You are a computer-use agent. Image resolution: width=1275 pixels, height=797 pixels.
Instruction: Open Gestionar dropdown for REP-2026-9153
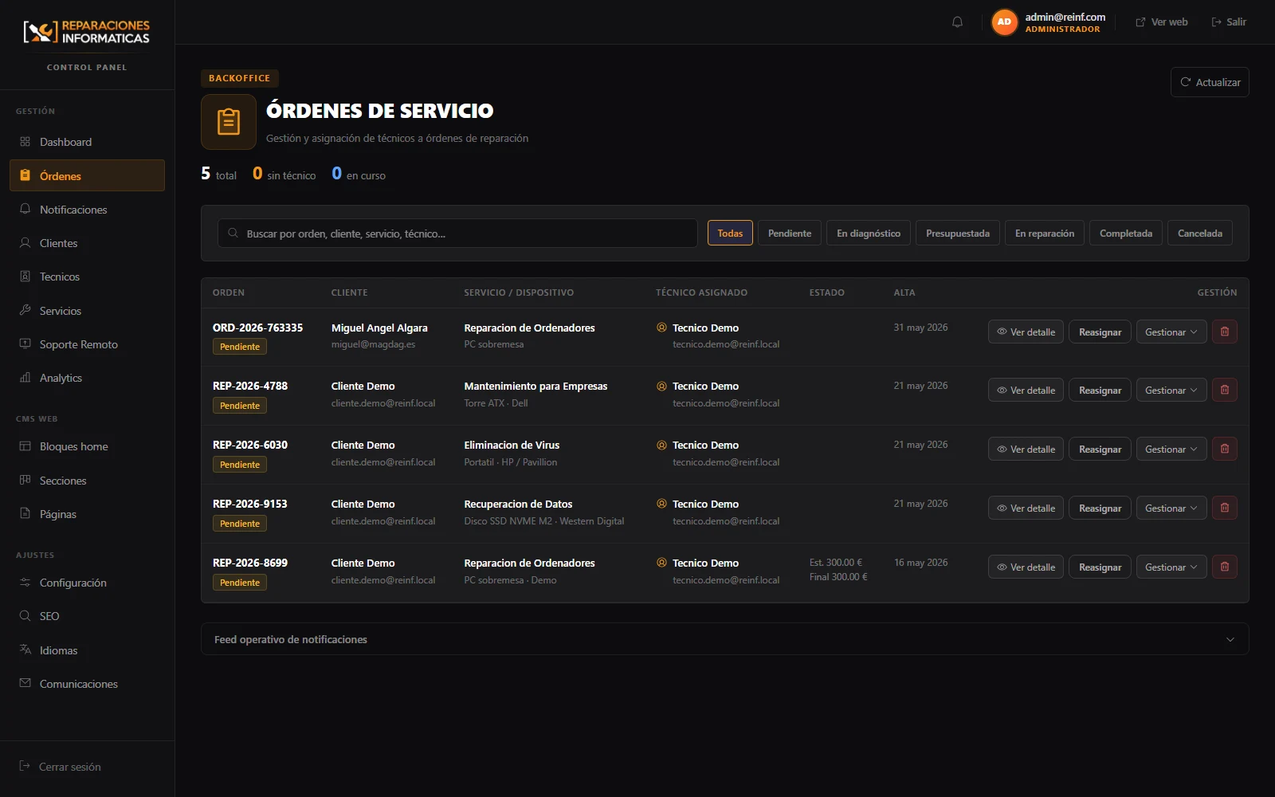(1171, 508)
